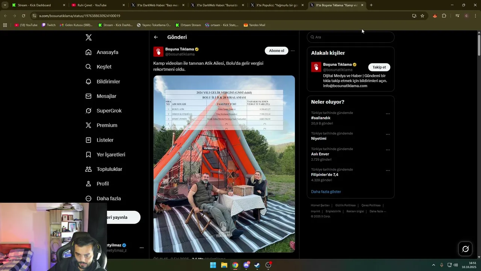Click the volume tray icon

pos(455,265)
